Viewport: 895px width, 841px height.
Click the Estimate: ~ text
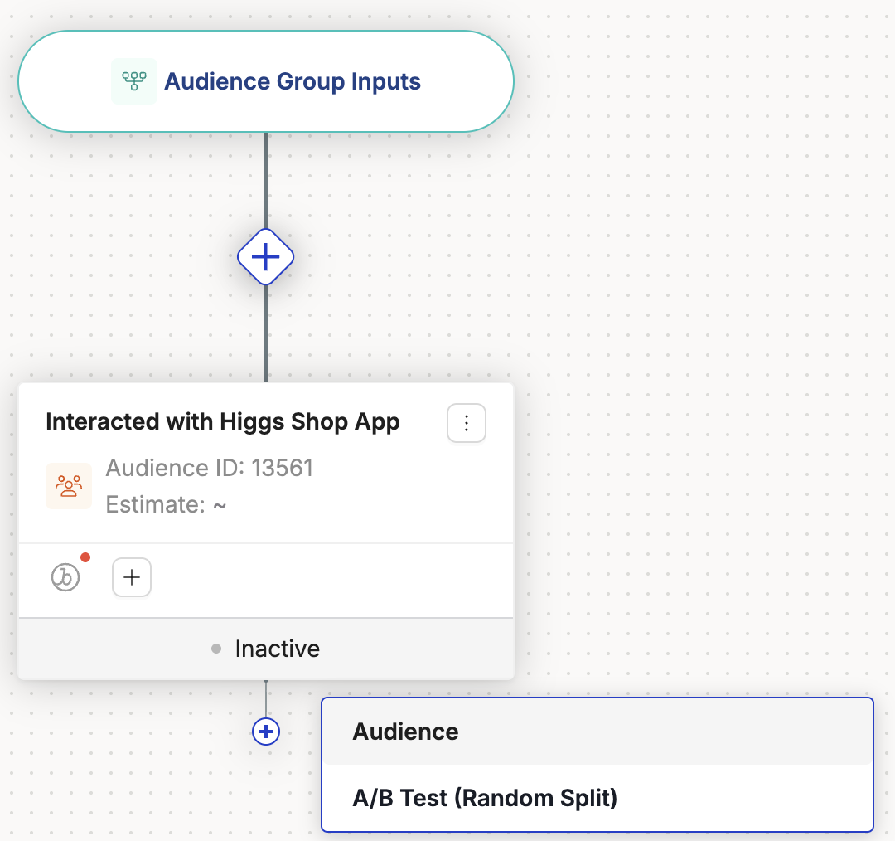coord(166,504)
